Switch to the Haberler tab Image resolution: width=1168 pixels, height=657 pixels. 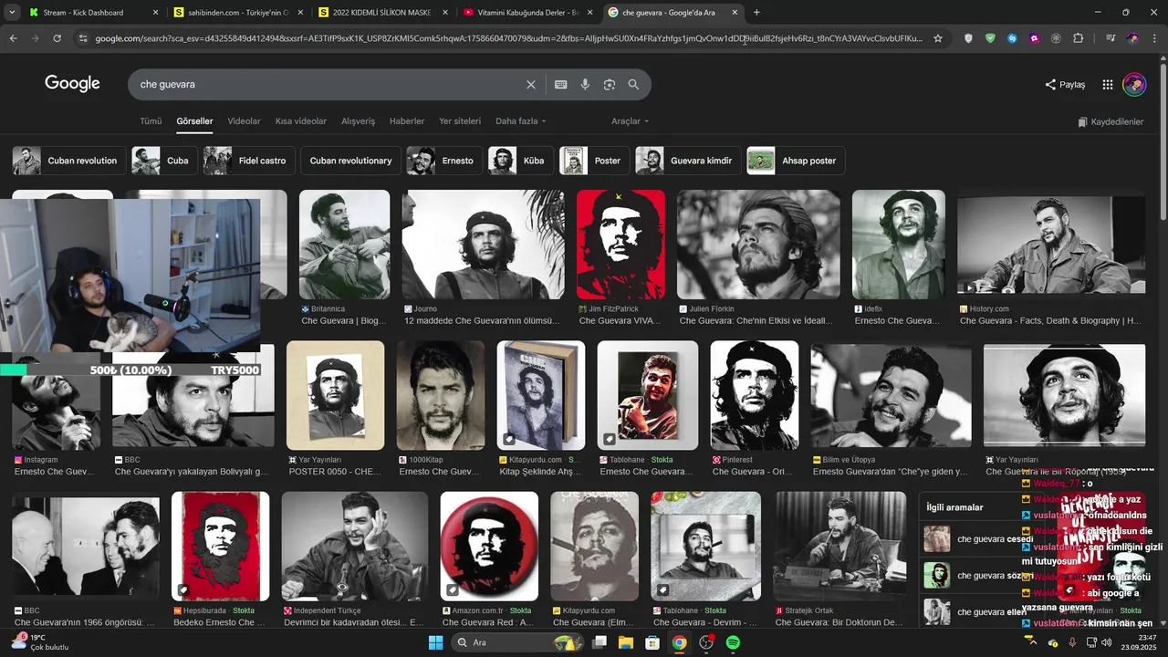point(407,121)
